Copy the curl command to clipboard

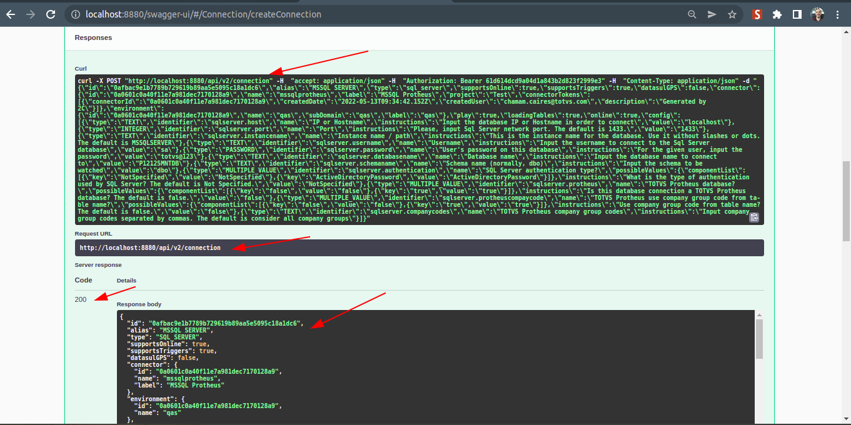coord(754,217)
